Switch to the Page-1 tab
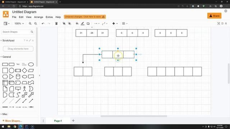The width and height of the screenshot is (230, 129). (58, 121)
